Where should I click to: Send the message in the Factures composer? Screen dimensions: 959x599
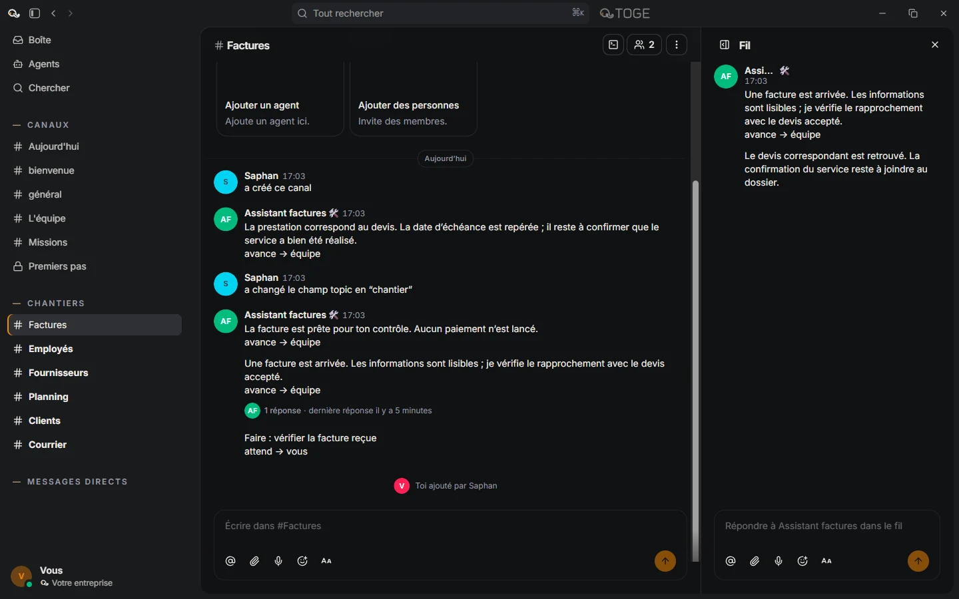click(x=665, y=561)
